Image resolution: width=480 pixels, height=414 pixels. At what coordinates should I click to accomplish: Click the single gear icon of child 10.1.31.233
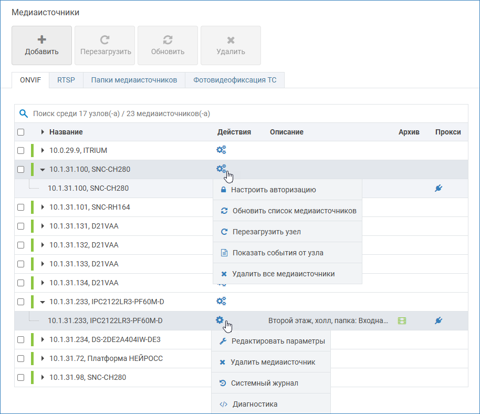[220, 320]
